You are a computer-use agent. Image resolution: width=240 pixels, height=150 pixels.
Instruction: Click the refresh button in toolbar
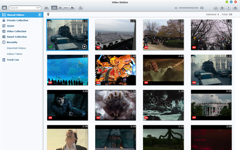(x=216, y=7)
